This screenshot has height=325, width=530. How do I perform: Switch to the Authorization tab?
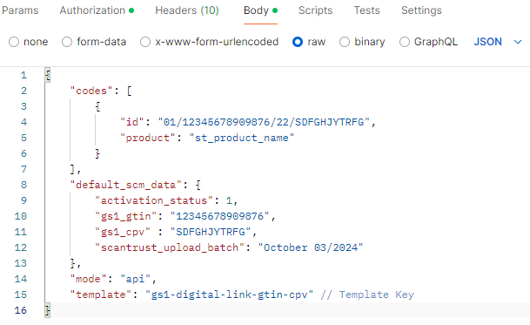(97, 10)
